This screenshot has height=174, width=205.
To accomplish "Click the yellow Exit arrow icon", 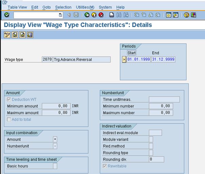I will [94, 15].
